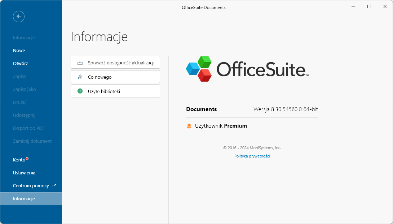Click the Co nowego megaphone icon
Viewport: 393px width, 224px height.
coord(80,77)
